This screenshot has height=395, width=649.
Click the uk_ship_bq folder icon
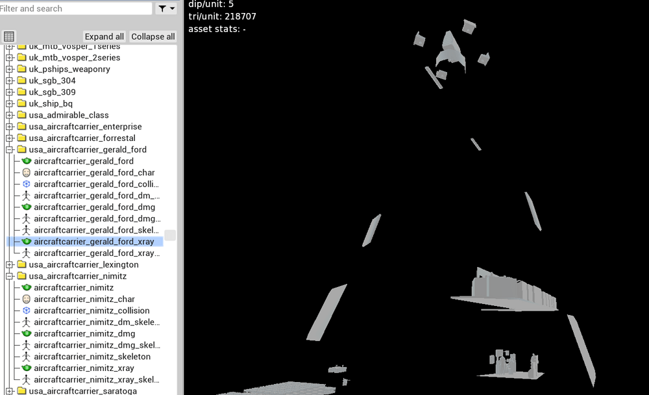(22, 103)
